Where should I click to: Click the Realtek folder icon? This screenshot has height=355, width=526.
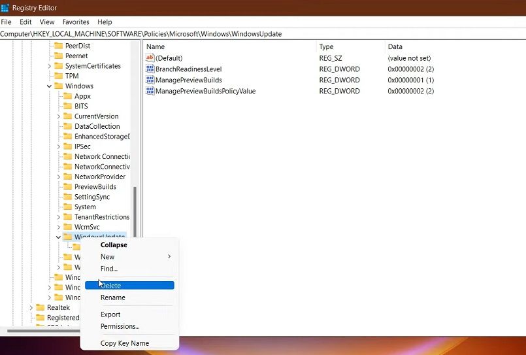pyautogui.click(x=41, y=307)
